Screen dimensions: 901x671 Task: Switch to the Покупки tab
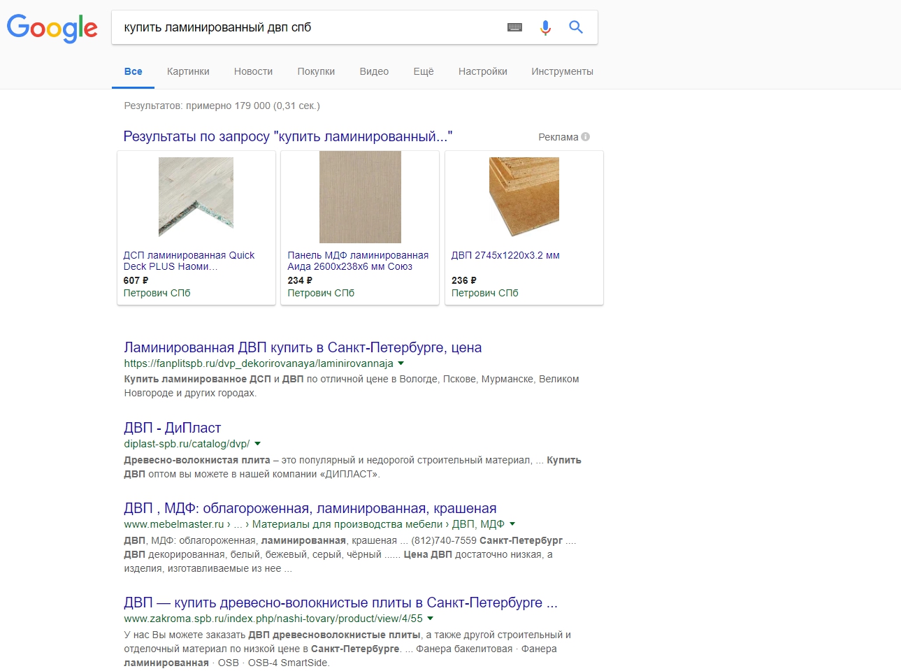click(316, 71)
